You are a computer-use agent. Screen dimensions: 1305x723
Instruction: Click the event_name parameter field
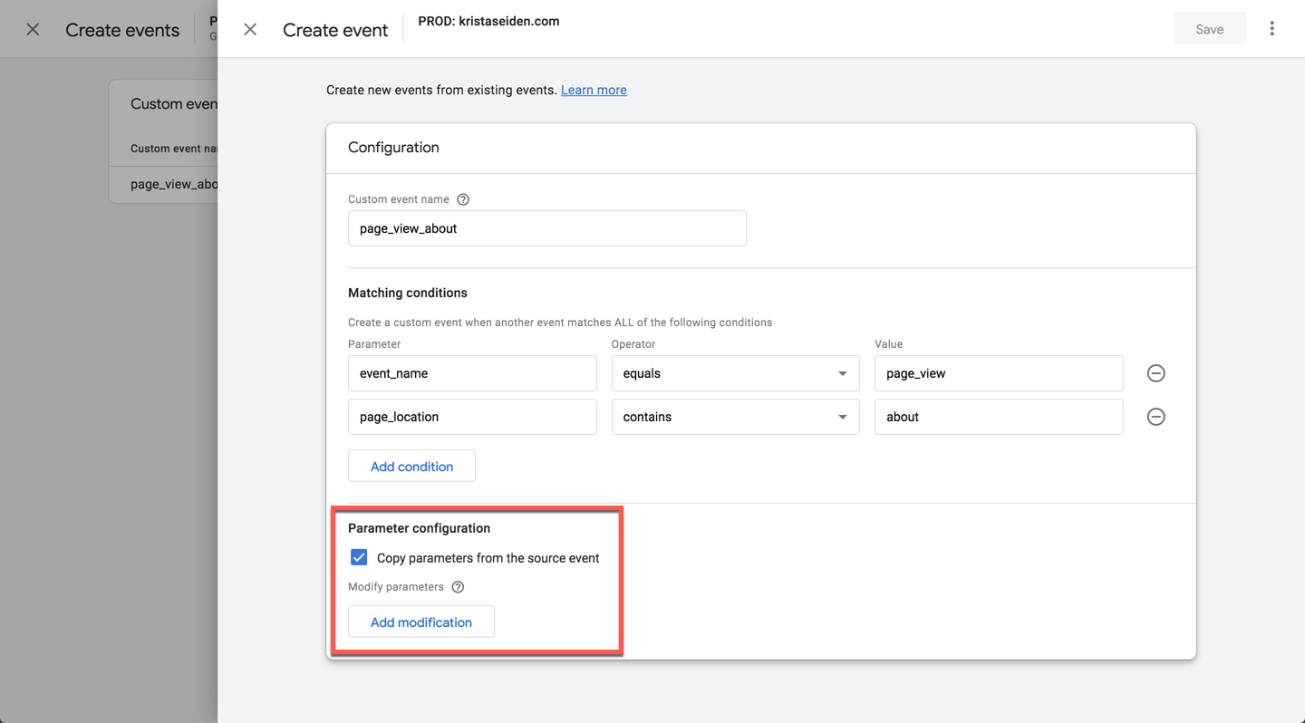[472, 373]
